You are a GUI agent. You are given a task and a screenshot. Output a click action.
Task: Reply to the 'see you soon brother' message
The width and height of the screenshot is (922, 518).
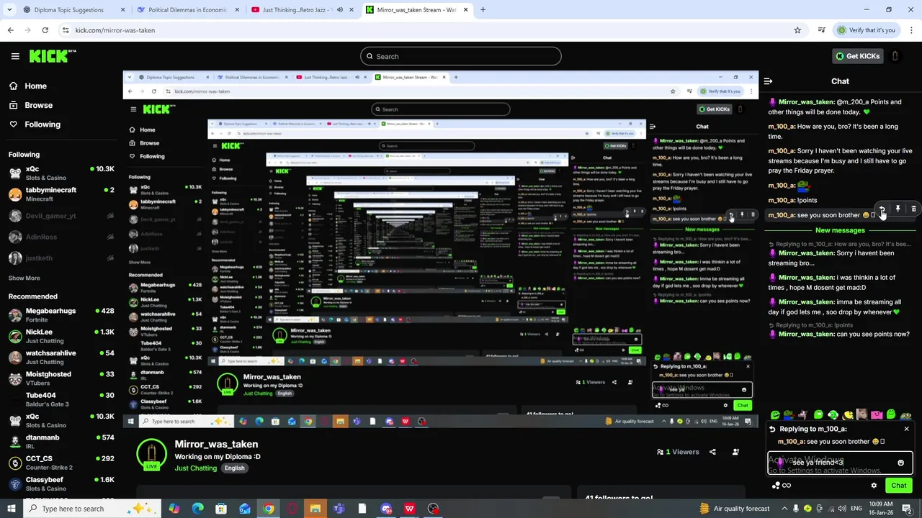point(882,209)
